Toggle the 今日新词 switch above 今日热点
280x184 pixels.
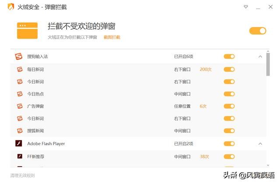[x=229, y=82]
